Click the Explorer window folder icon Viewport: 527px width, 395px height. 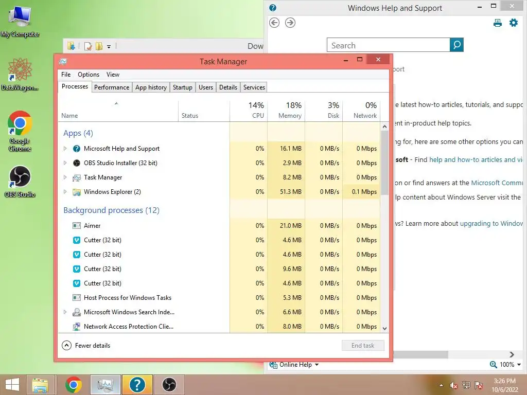[71, 46]
